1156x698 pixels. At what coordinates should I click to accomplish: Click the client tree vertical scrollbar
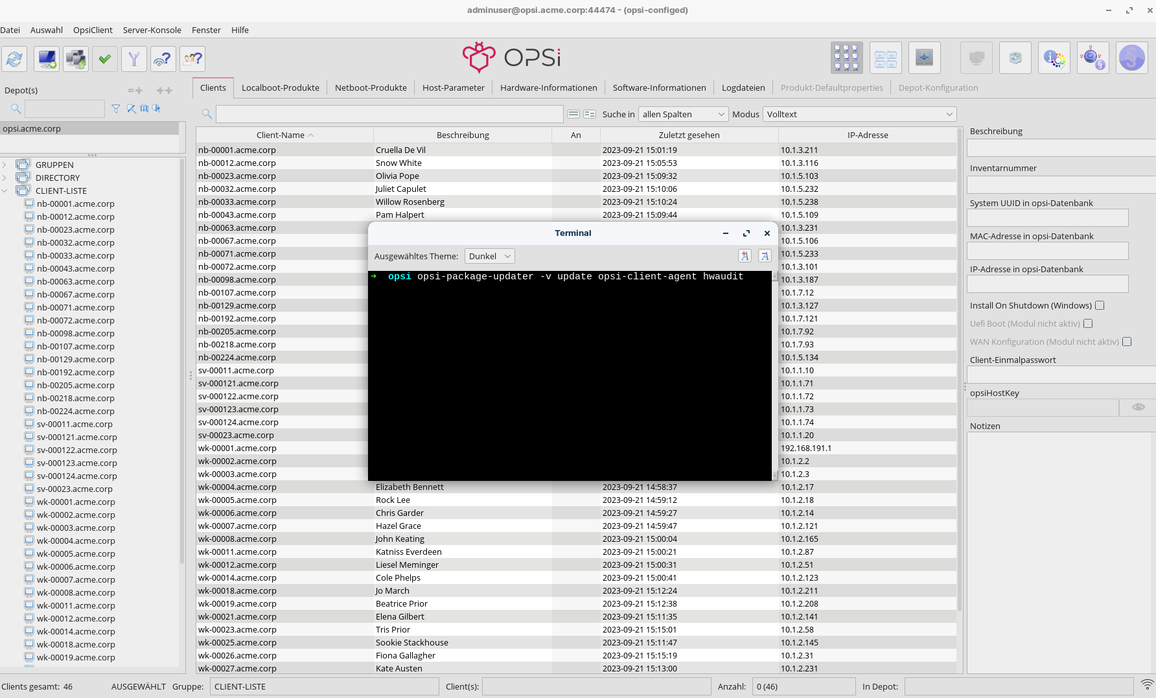[x=182, y=361]
